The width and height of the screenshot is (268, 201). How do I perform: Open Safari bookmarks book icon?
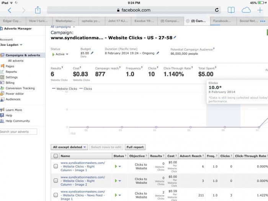(231, 10)
